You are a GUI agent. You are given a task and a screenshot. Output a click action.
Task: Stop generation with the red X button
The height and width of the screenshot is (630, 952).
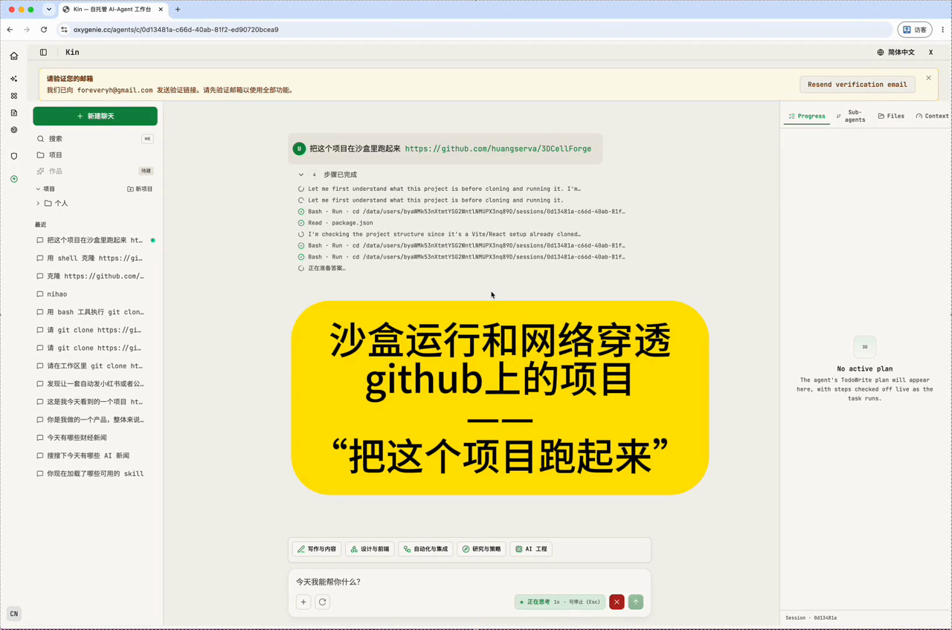tap(617, 602)
